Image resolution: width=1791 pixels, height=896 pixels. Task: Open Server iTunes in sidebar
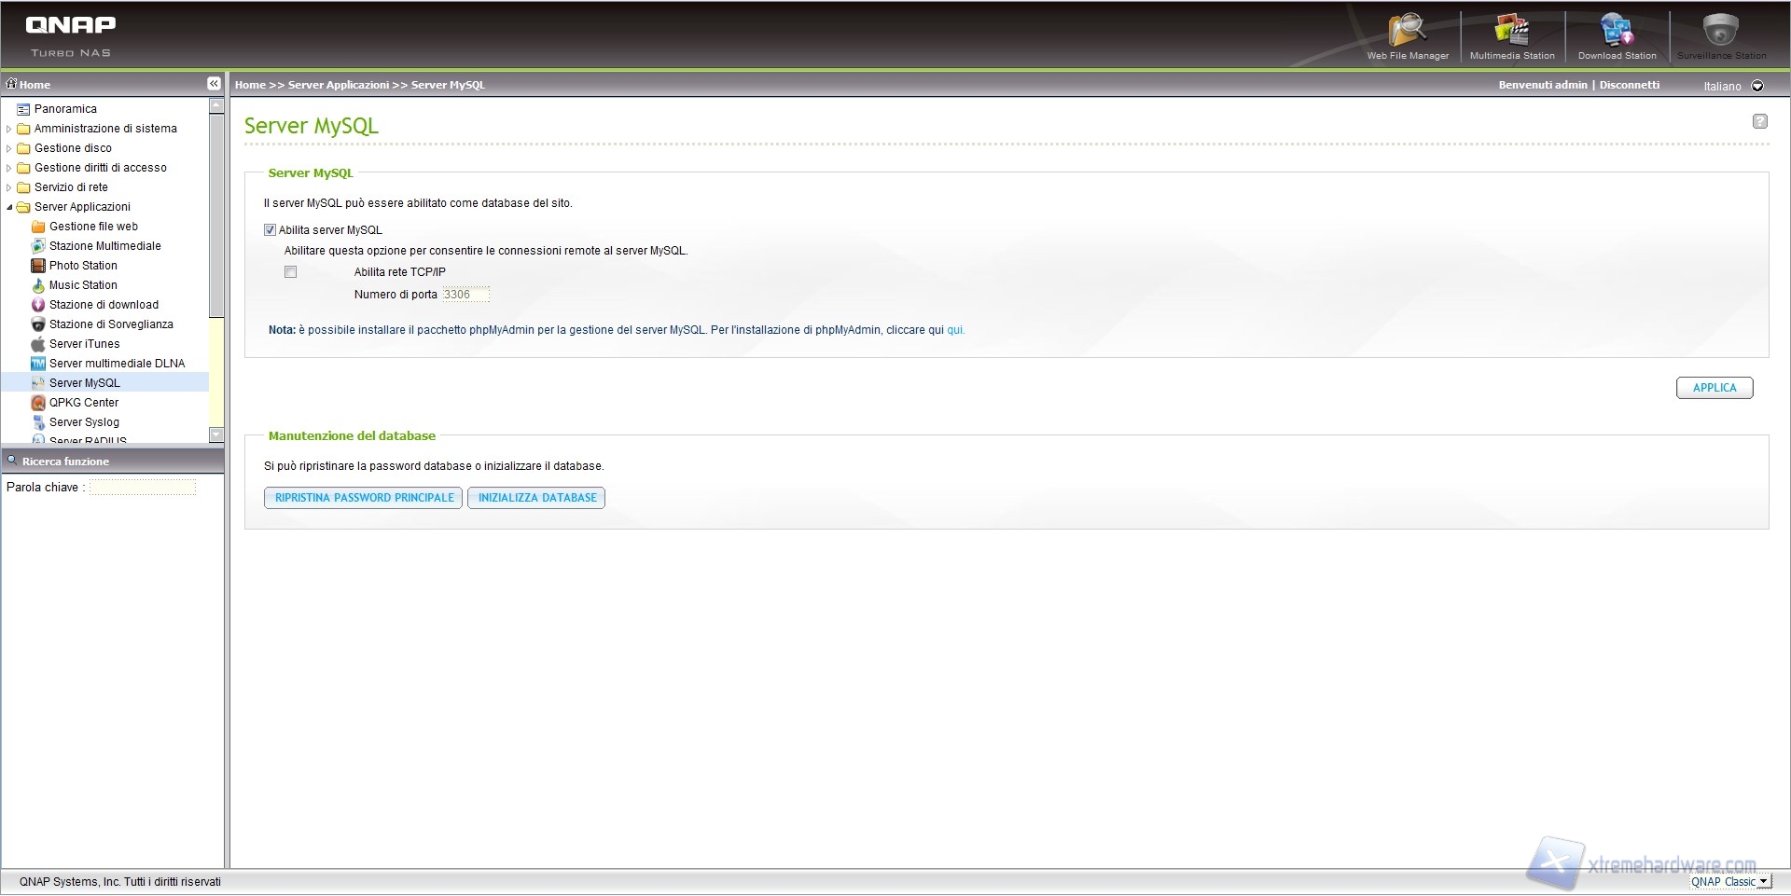84,344
